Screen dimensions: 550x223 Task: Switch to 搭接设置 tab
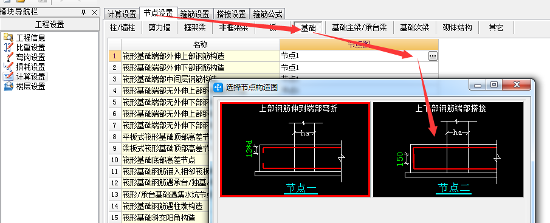point(231,14)
